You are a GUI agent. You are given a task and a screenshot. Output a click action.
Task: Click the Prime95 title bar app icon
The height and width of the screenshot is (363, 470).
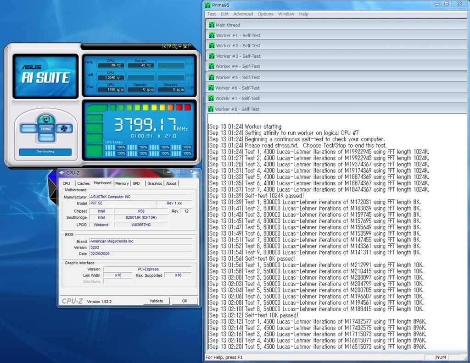click(x=208, y=5)
